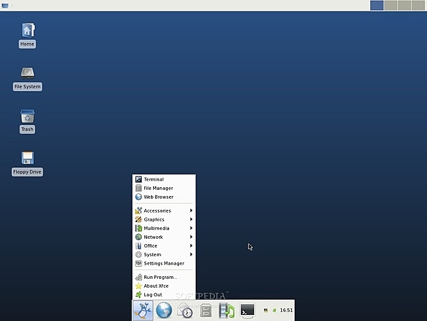Click the Network globe menu icon
This screenshot has height=321, width=427.
pos(138,237)
